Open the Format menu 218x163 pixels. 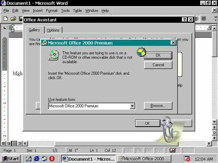click(x=52, y=11)
